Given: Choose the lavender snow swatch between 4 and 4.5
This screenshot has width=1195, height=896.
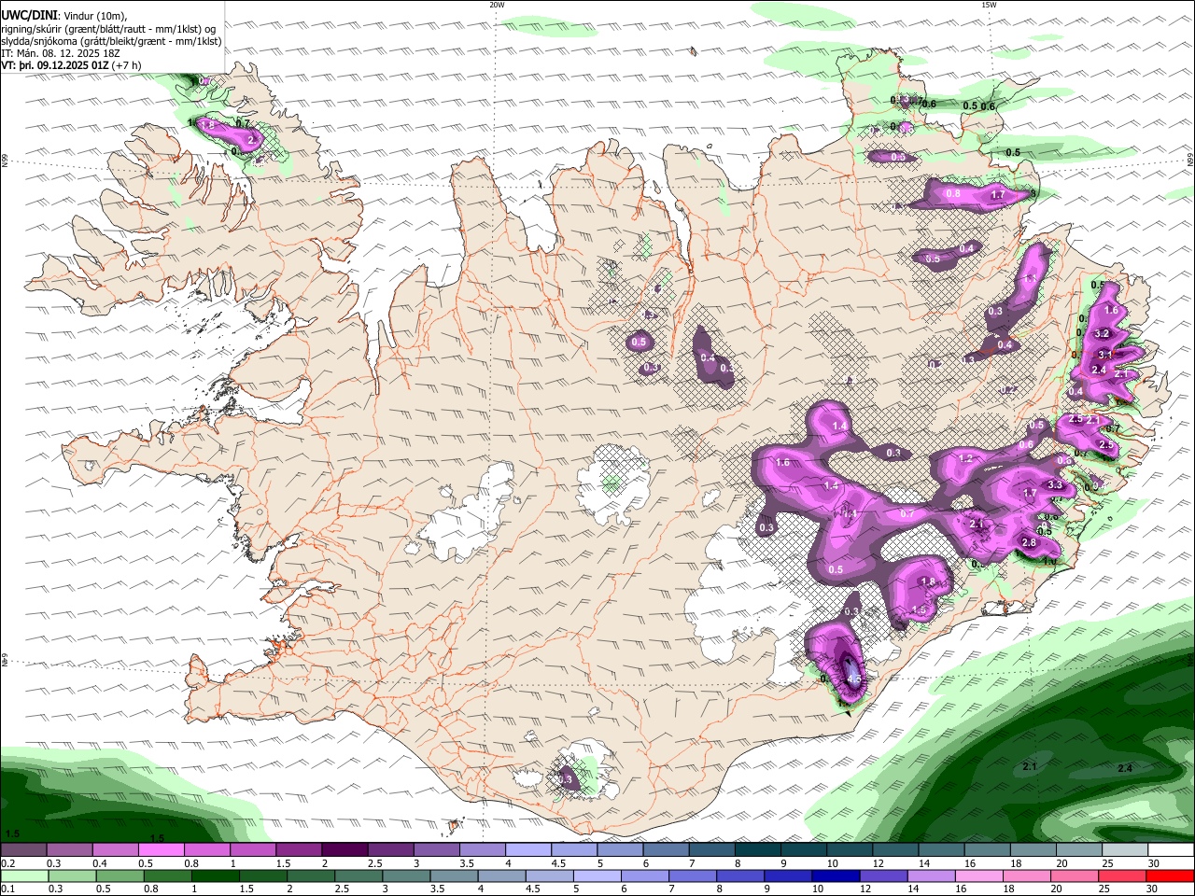Looking at the screenshot, I should [x=528, y=850].
